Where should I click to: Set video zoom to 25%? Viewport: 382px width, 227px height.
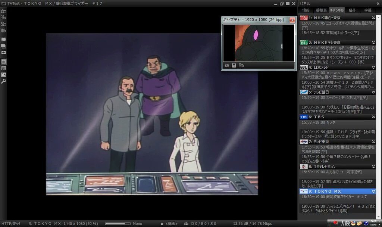(3, 11)
